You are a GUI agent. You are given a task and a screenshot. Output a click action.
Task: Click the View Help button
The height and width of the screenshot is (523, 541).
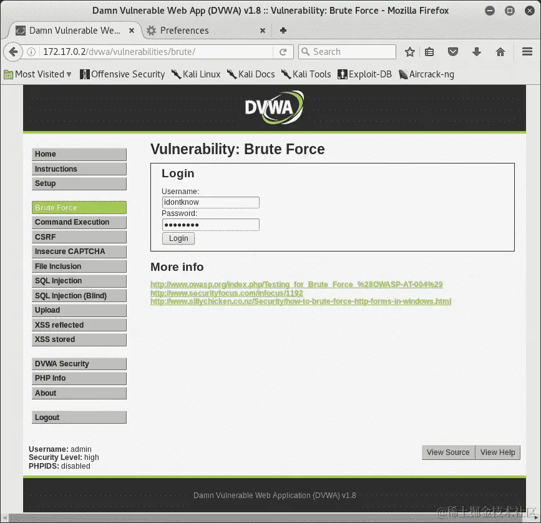[x=497, y=452]
